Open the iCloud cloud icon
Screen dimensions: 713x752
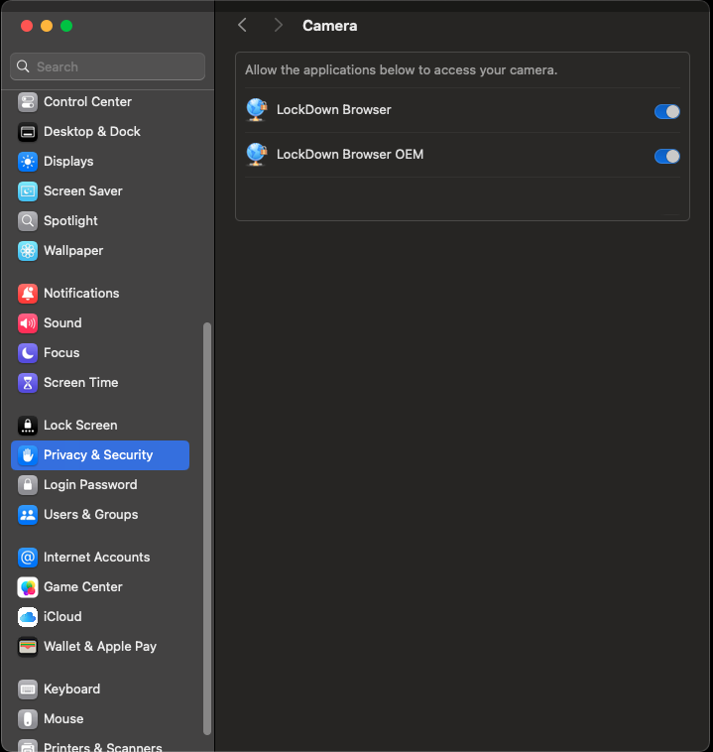click(x=28, y=616)
